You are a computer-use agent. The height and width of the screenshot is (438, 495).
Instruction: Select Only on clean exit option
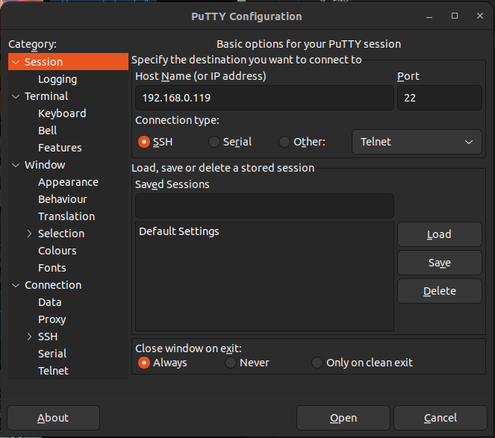pyautogui.click(x=317, y=363)
